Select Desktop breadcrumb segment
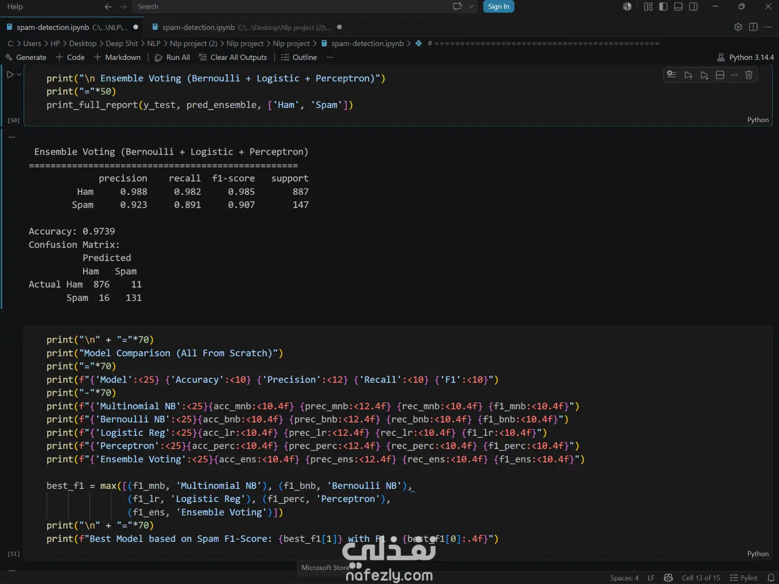779x584 pixels. 82,43
